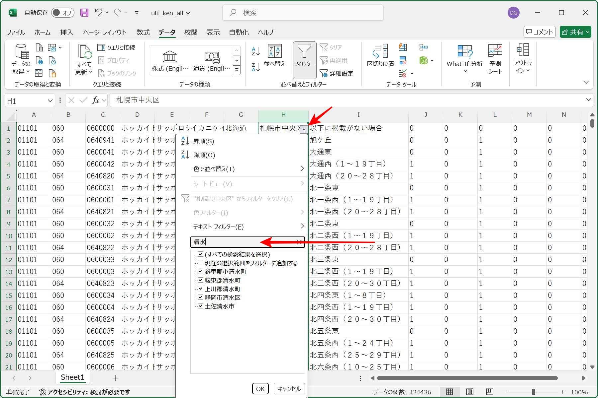
Task: Uncheck 土佐清水市 checkbox
Action: pos(201,306)
